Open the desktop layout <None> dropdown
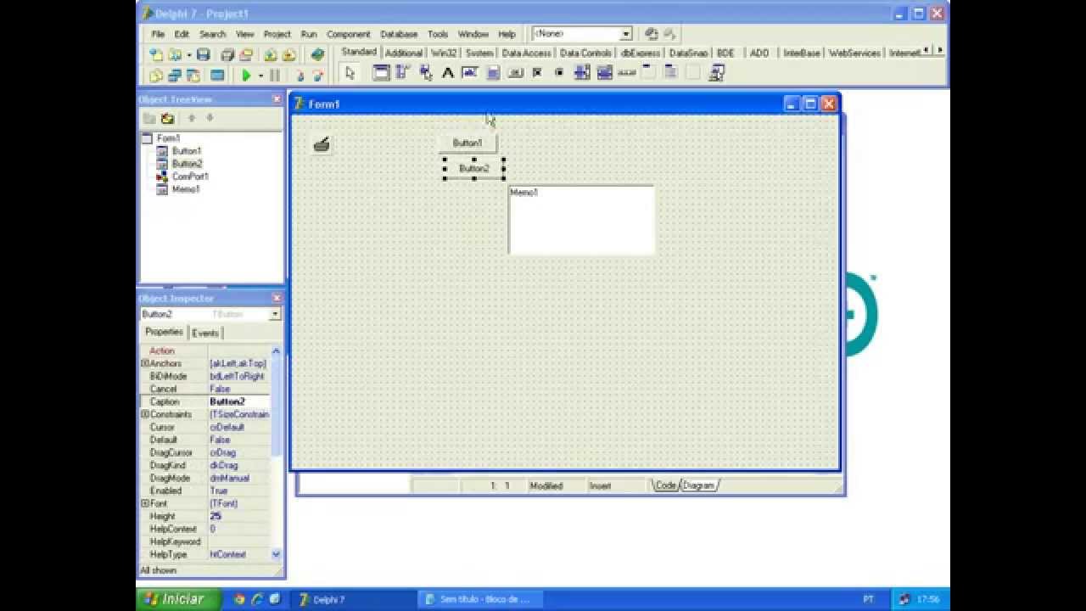Image resolution: width=1086 pixels, height=611 pixels. [x=626, y=34]
